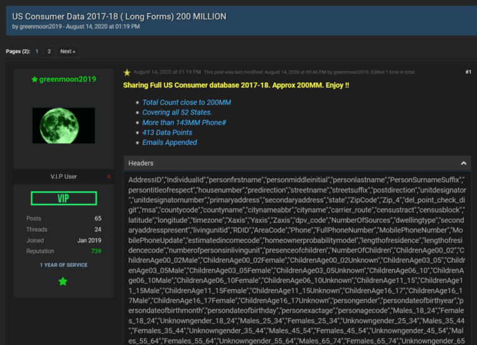Go to page 2 of the thread

click(49, 51)
